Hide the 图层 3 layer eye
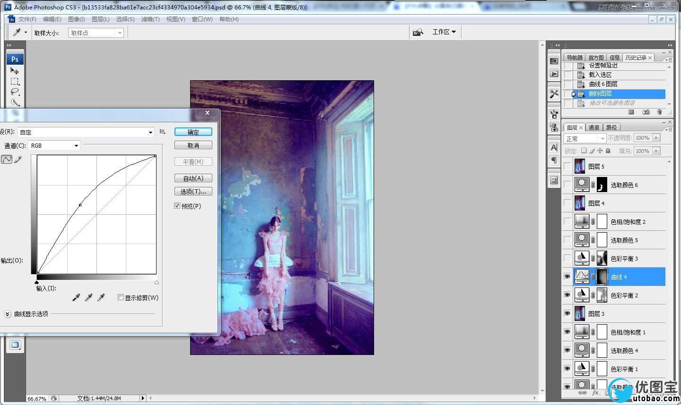 (567, 313)
